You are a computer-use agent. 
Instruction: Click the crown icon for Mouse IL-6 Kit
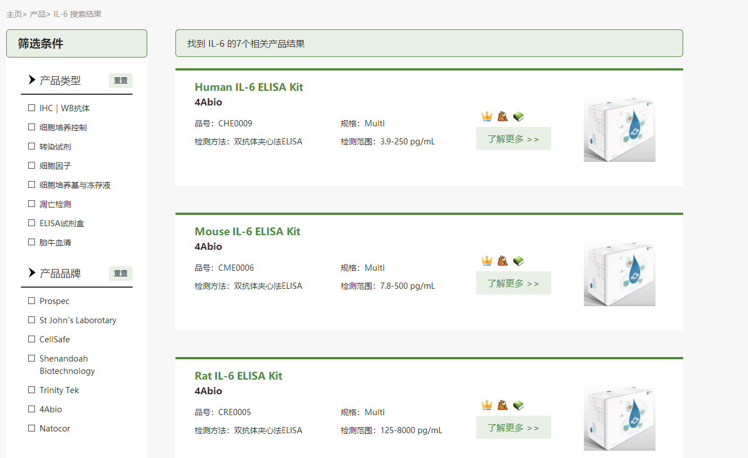tap(487, 261)
